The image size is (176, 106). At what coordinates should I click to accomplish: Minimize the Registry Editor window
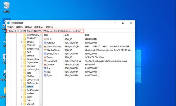pos(115,23)
